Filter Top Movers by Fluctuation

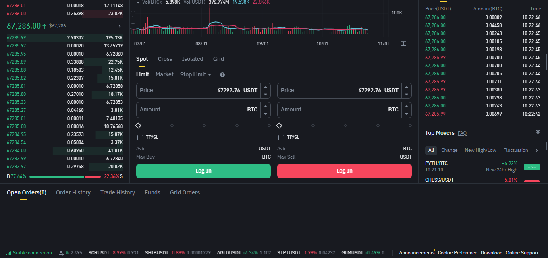pyautogui.click(x=516, y=150)
